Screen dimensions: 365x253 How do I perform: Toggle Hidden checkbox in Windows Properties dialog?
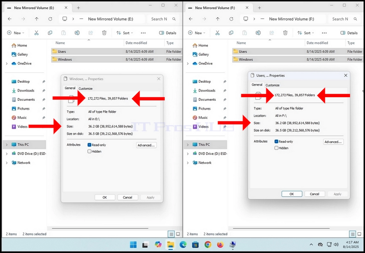[89, 152]
